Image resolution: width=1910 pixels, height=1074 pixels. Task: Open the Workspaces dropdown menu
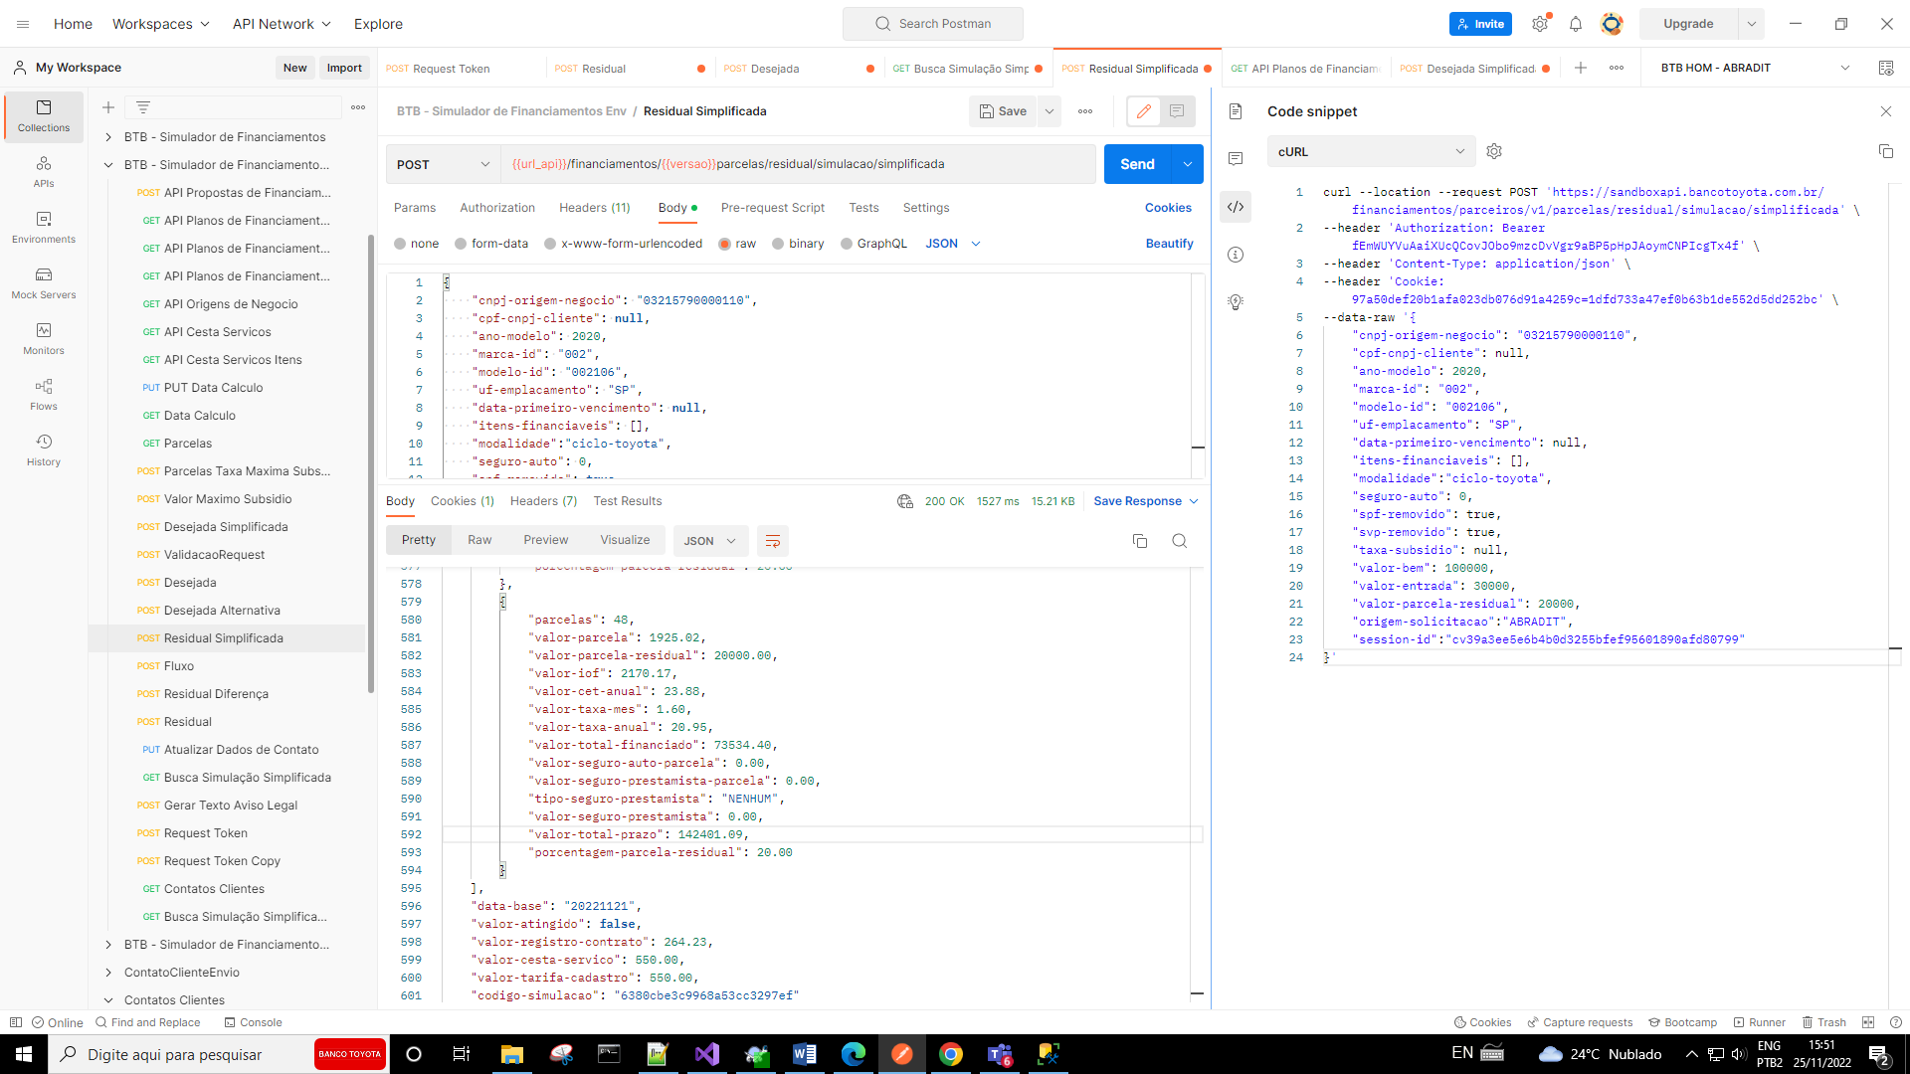coord(161,24)
